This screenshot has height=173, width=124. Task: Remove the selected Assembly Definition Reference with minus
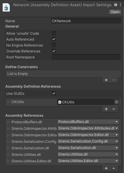point(114,109)
